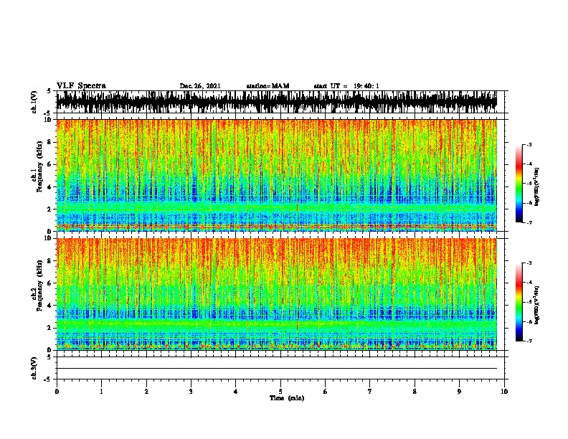Click the time axis tick label "10"
This screenshot has height=439, width=568.
(x=504, y=392)
